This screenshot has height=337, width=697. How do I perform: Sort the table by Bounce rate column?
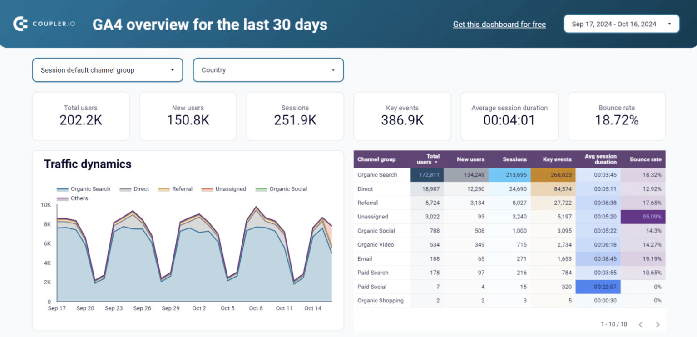coord(645,159)
